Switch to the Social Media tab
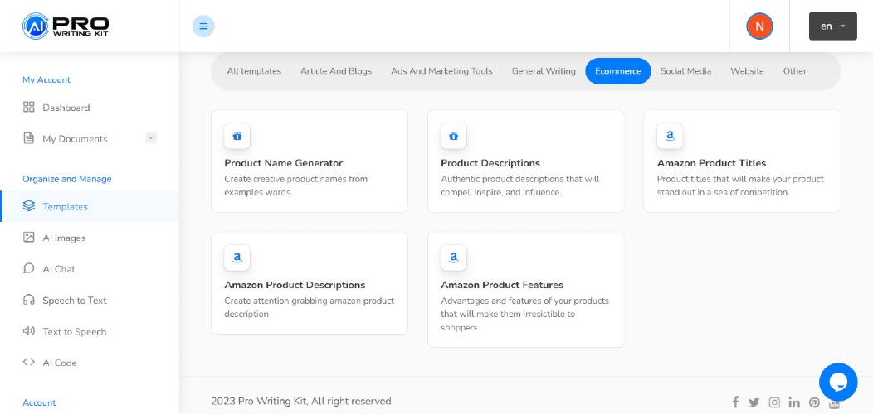Screen dimensions: 873x414 (x=685, y=71)
